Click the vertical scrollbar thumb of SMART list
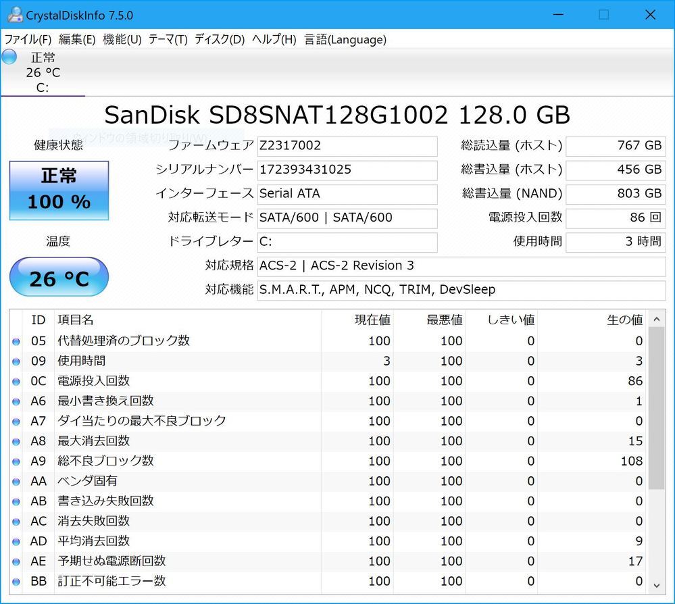 tap(657, 408)
